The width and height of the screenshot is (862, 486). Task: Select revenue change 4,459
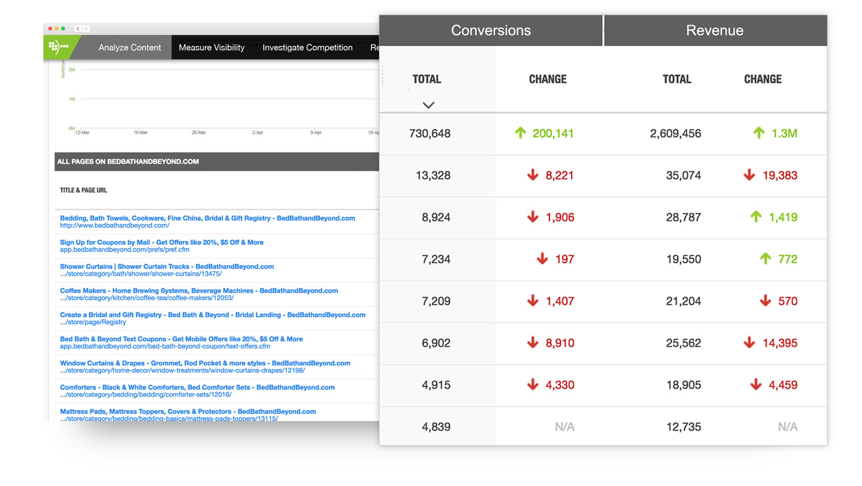tap(783, 384)
